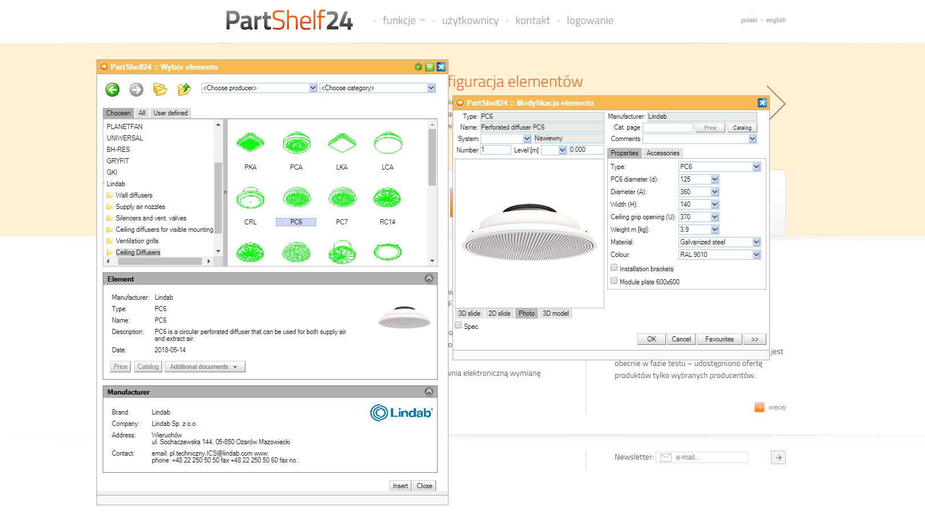Show the 3D model view tab

(x=555, y=313)
